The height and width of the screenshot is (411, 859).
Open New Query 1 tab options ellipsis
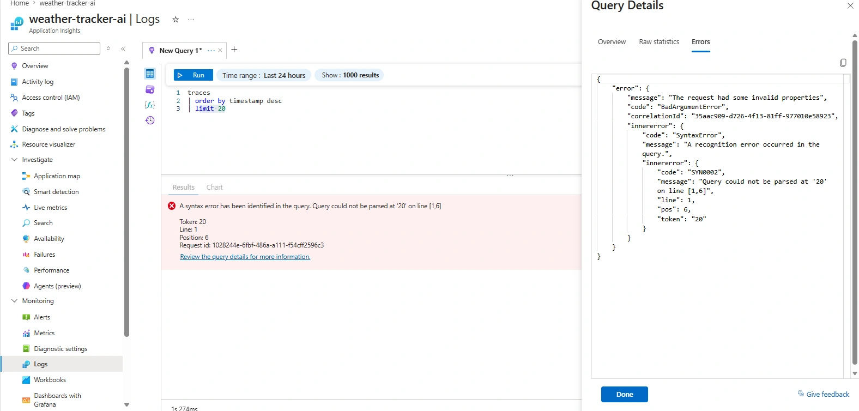click(211, 50)
